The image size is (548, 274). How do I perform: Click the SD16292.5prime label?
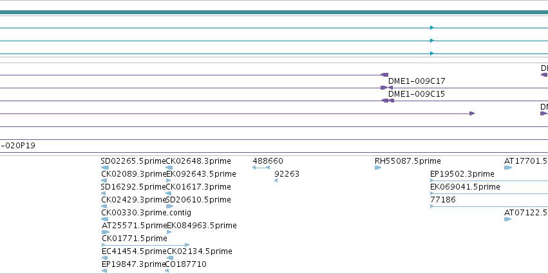(133, 187)
